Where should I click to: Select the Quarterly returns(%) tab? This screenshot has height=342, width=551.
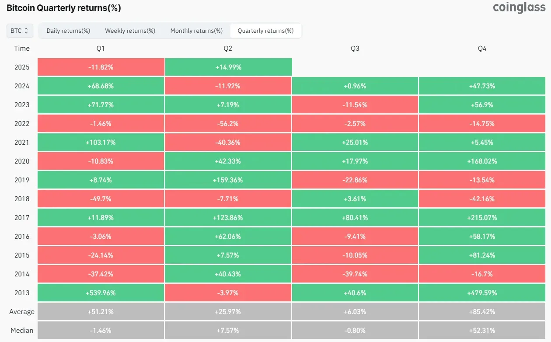(x=265, y=31)
